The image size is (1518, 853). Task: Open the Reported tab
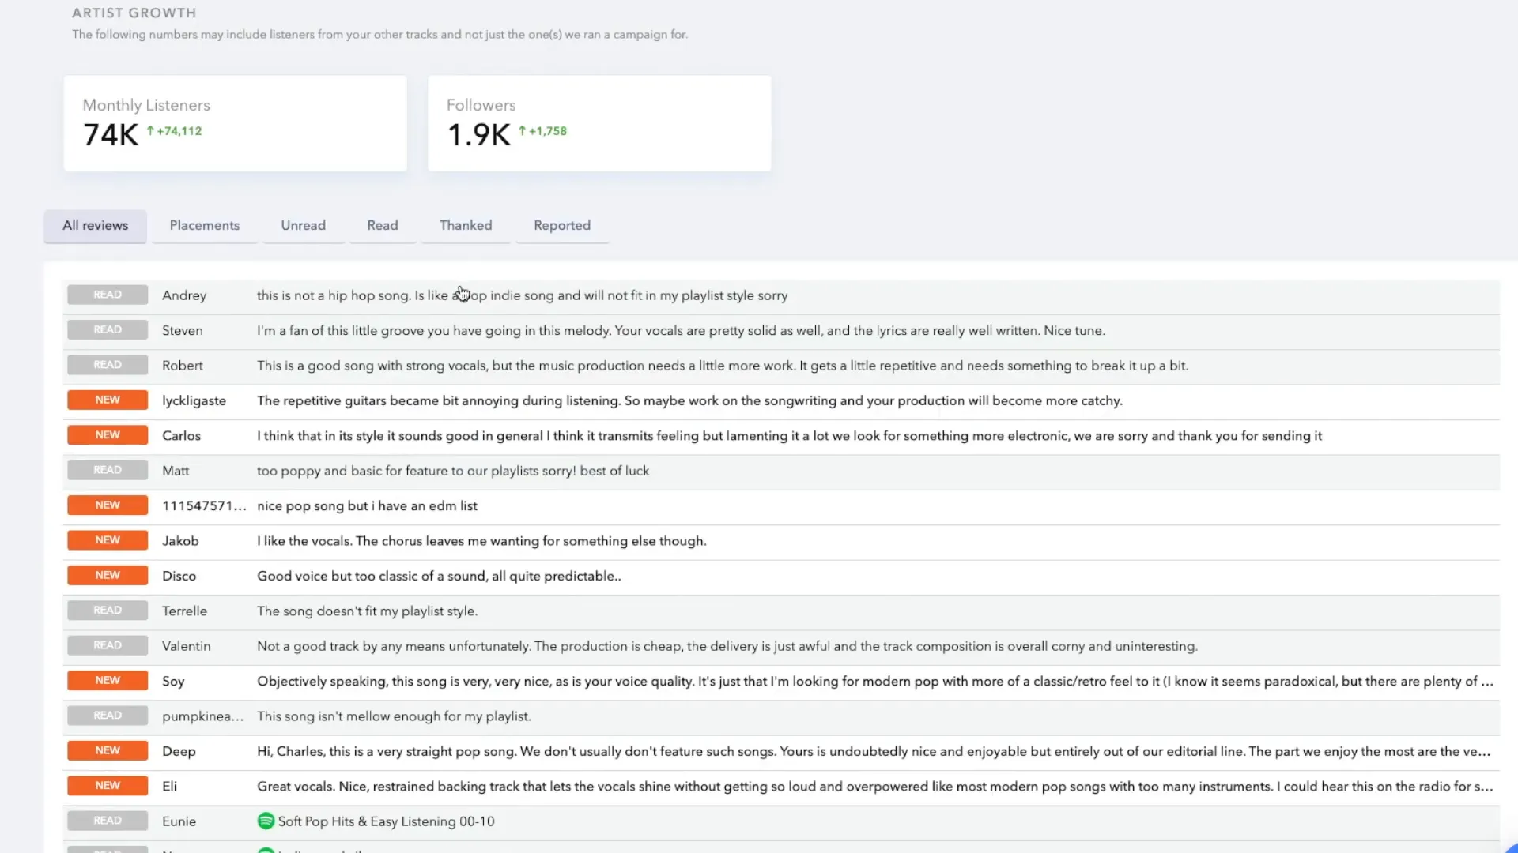pos(561,226)
